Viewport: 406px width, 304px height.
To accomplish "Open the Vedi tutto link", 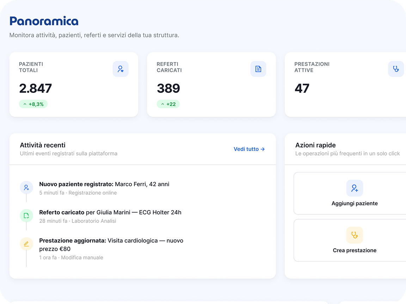I will pyautogui.click(x=249, y=149).
